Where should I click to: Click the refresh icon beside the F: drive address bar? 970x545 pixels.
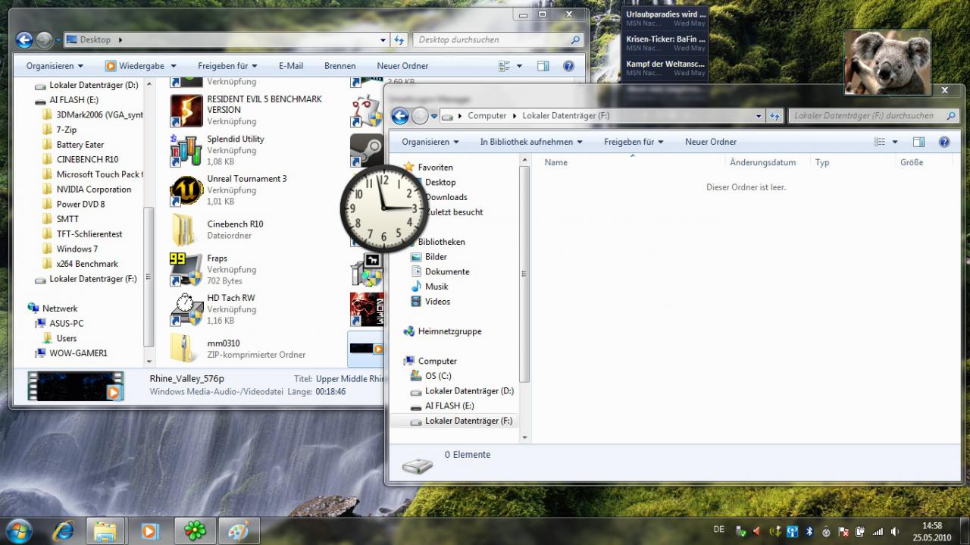click(x=774, y=116)
